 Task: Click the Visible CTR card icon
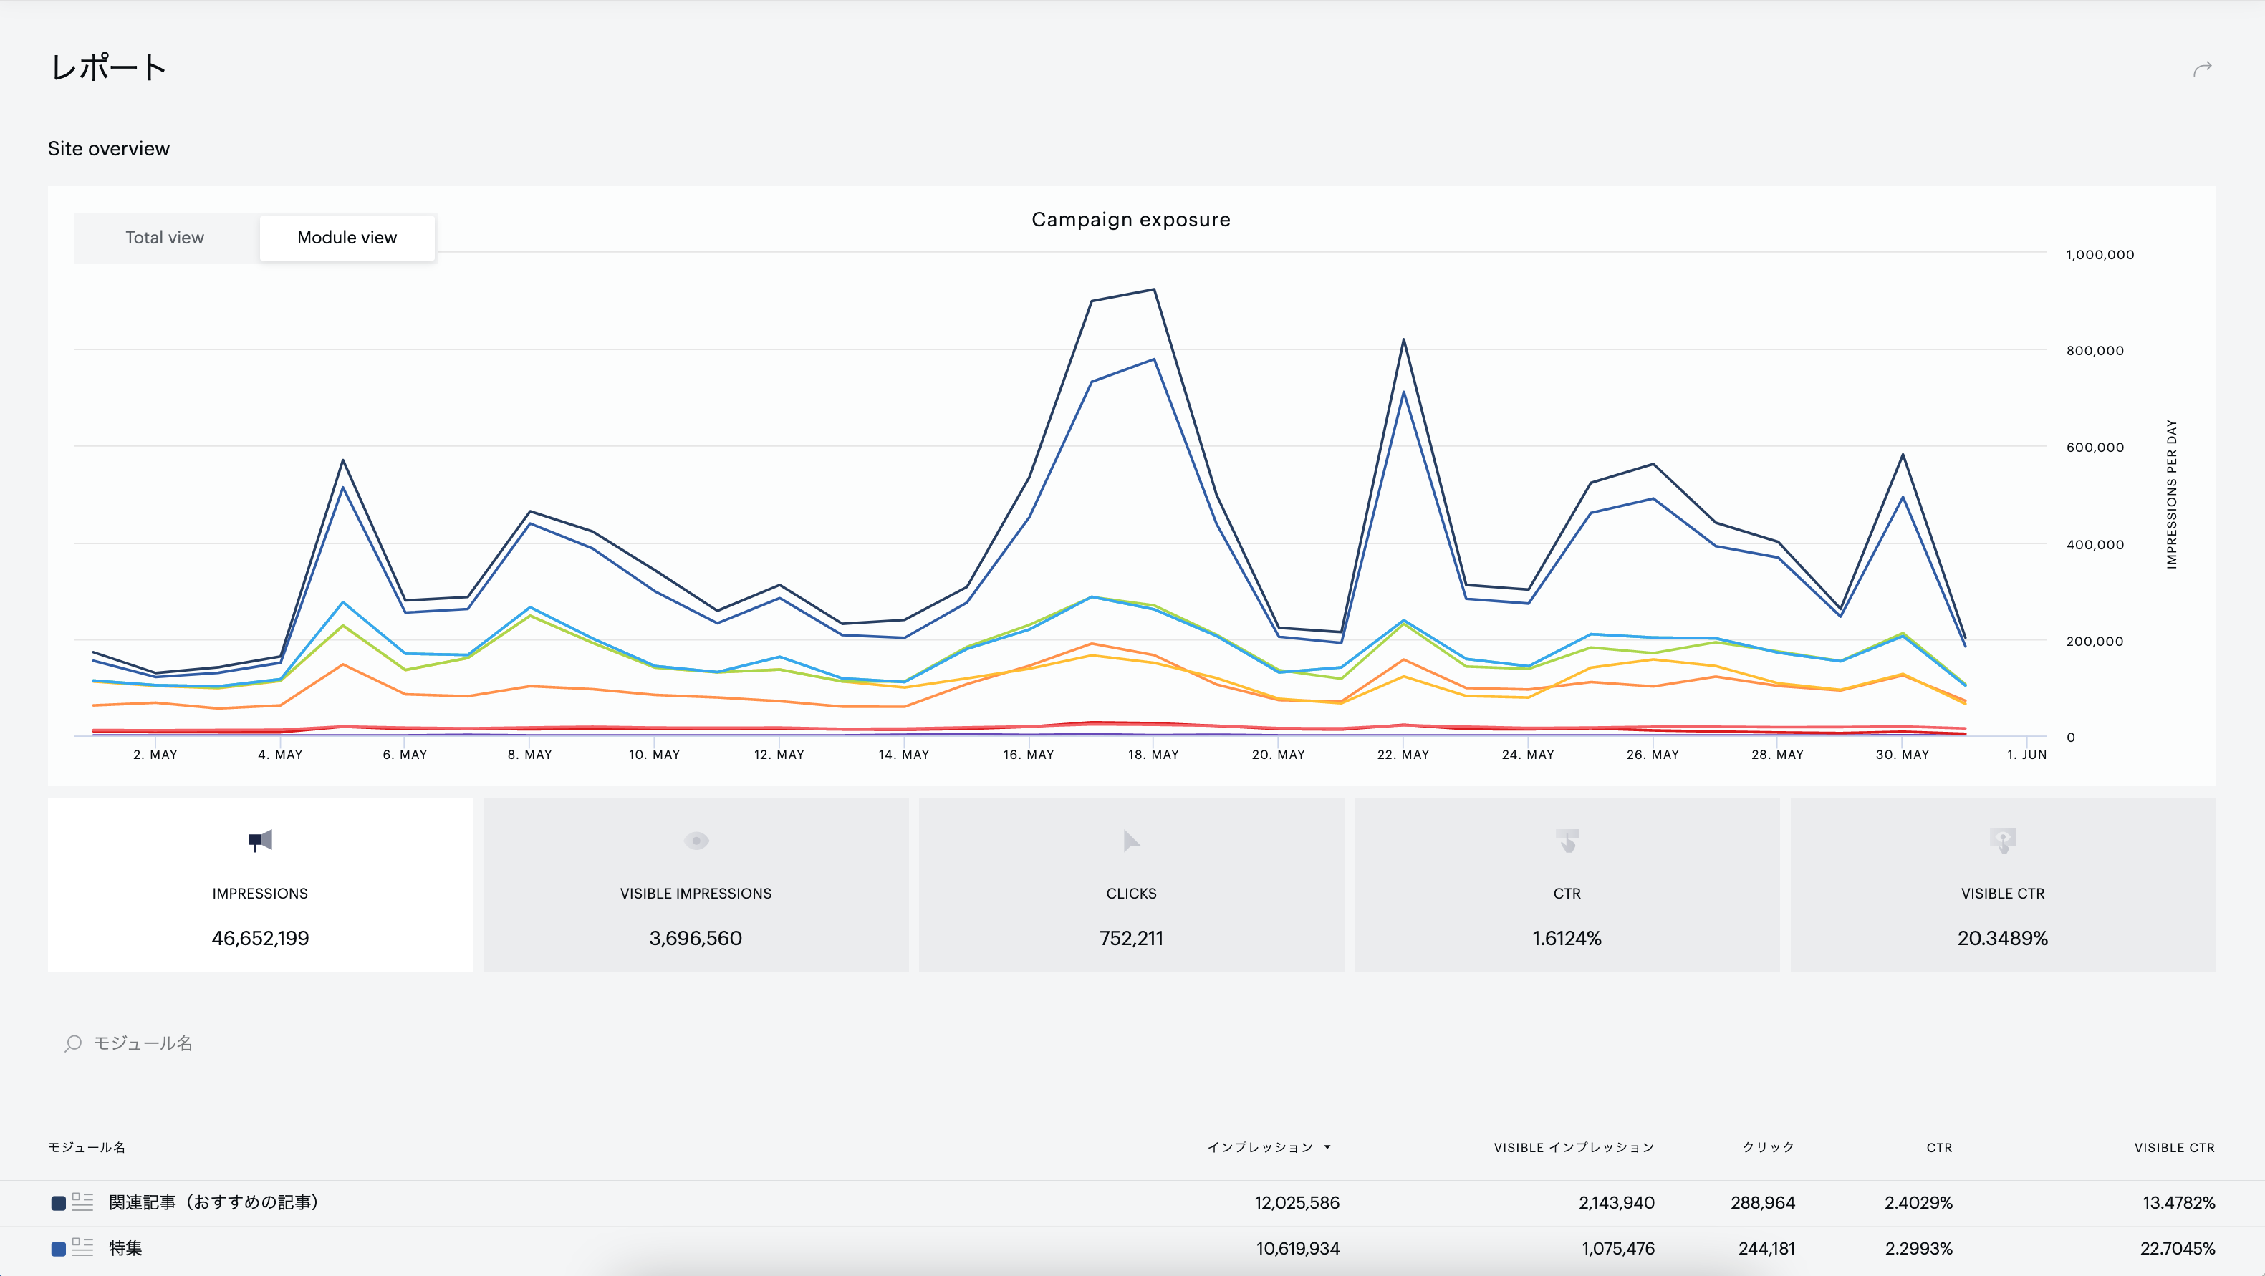click(x=2002, y=841)
